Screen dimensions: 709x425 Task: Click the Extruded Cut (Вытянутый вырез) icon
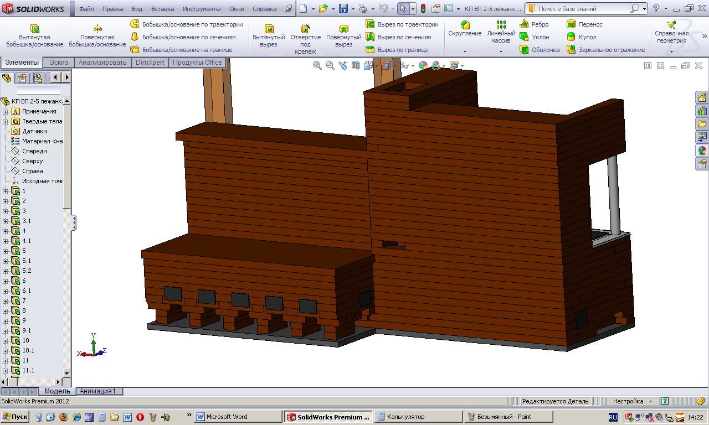pyautogui.click(x=269, y=29)
